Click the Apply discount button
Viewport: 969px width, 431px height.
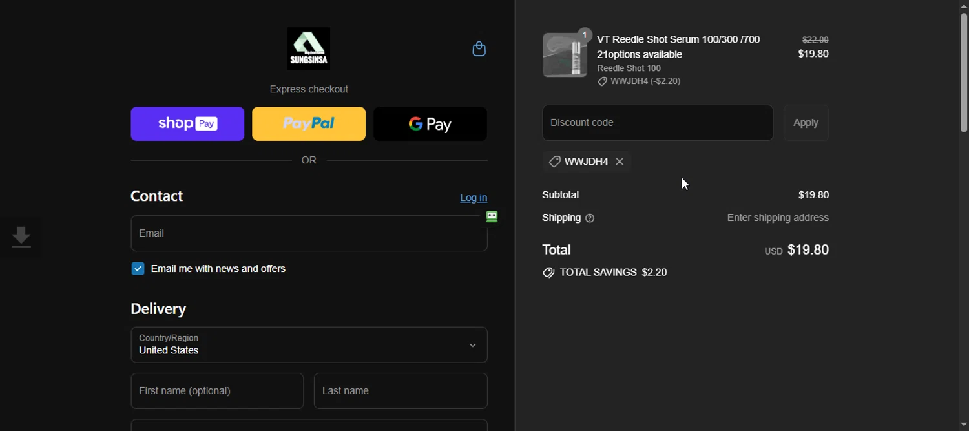click(x=806, y=123)
